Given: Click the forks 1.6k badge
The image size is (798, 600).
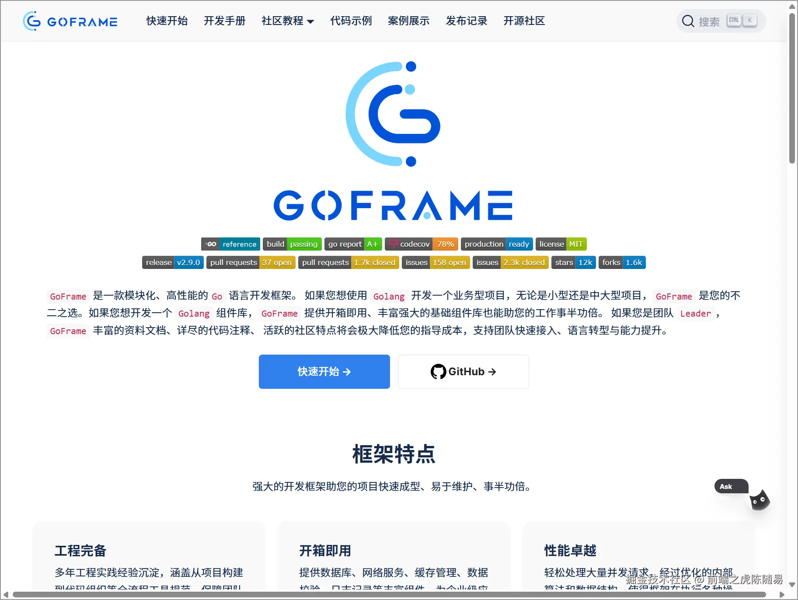Looking at the screenshot, I should (622, 262).
